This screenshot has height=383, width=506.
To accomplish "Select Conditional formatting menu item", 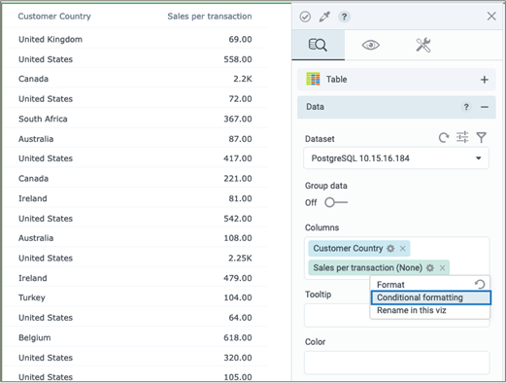I will (430, 297).
